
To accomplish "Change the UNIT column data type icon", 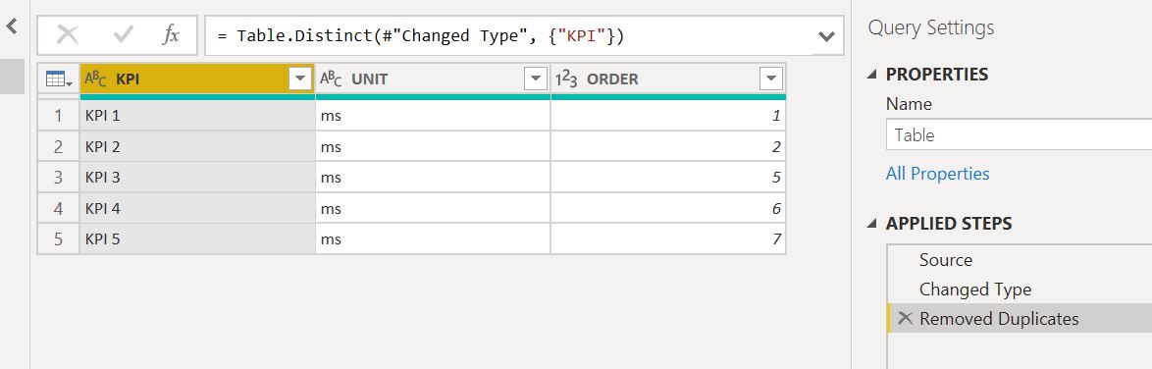I will point(332,79).
